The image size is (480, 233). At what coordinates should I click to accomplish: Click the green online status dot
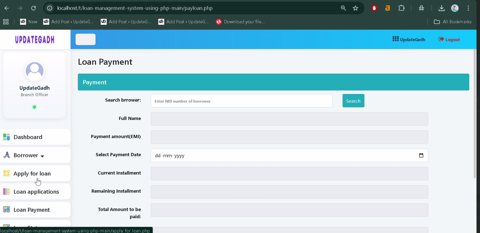point(35,107)
